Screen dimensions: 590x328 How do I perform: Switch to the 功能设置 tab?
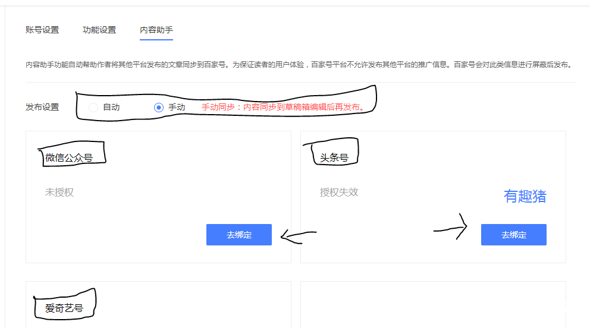[99, 30]
